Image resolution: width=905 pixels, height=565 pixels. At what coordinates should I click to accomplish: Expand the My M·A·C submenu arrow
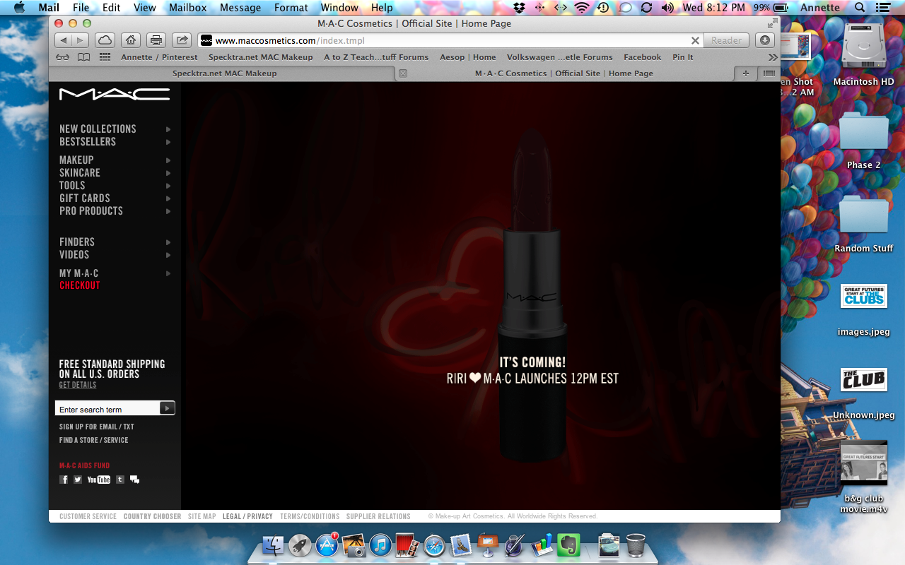168,273
